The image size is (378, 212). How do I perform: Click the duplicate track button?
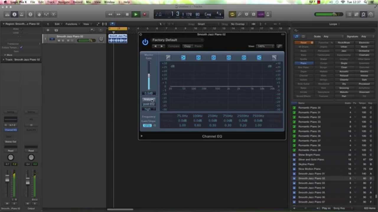(x=56, y=30)
